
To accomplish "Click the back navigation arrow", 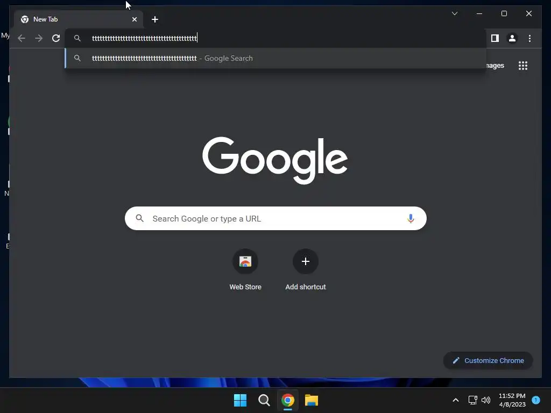I will (x=22, y=38).
